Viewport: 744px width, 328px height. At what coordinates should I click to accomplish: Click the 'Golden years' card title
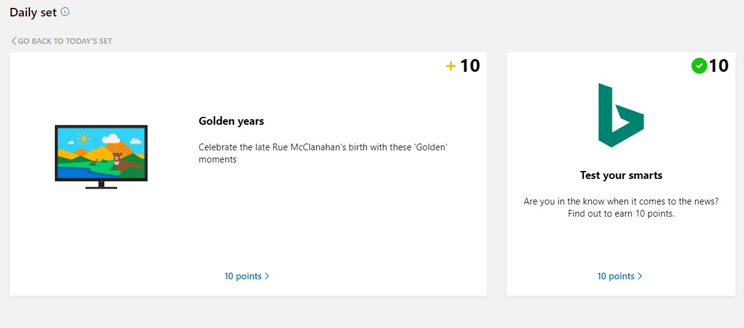pos(232,121)
